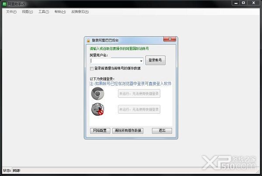This screenshot has height=176, width=262.
Task: Click the 阿里助手 app icon in title bar
Action: pos(4,3)
